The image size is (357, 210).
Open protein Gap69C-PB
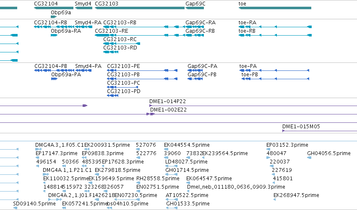tap(202, 75)
